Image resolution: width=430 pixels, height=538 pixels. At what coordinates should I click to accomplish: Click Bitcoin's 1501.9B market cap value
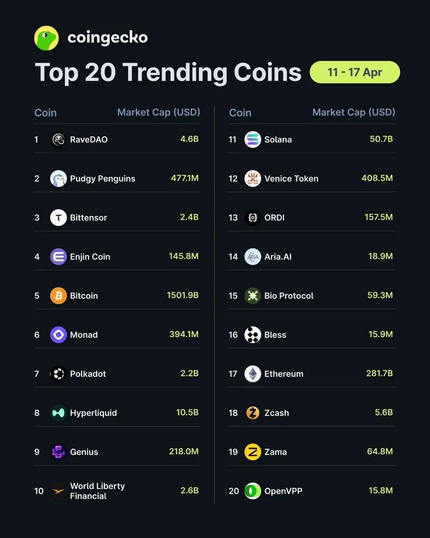pyautogui.click(x=183, y=296)
